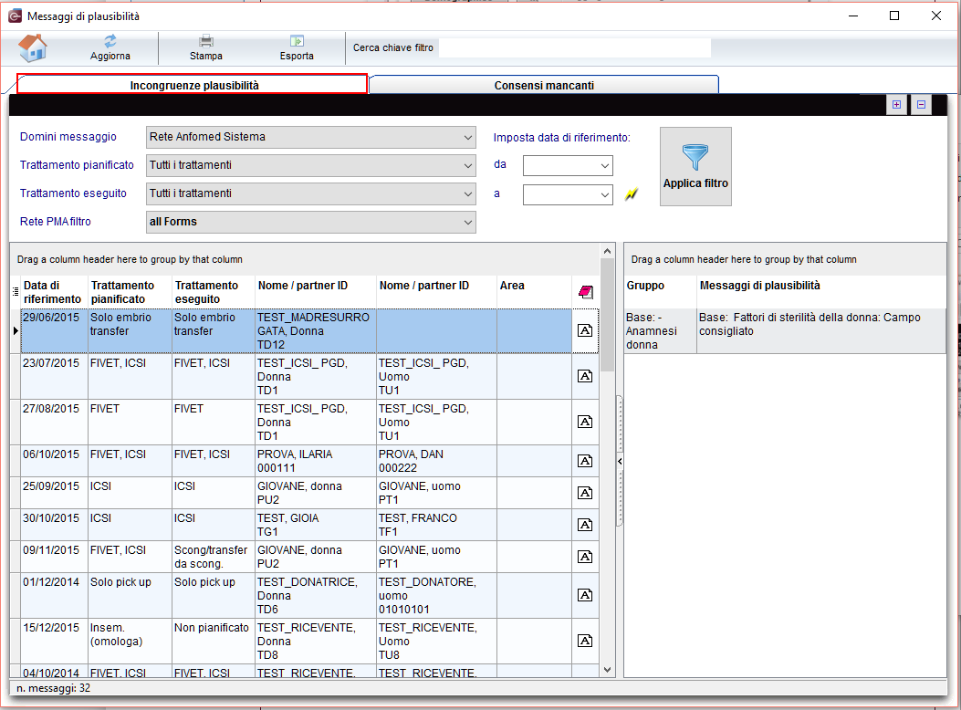Sort by Trattamento eseguito column header
The image size is (961, 710).
(214, 292)
